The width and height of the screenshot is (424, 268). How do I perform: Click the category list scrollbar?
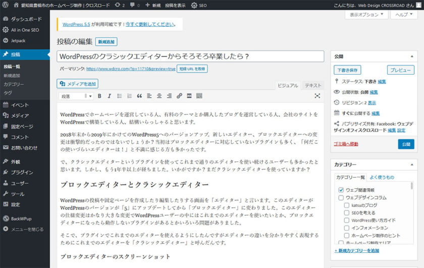(412, 186)
